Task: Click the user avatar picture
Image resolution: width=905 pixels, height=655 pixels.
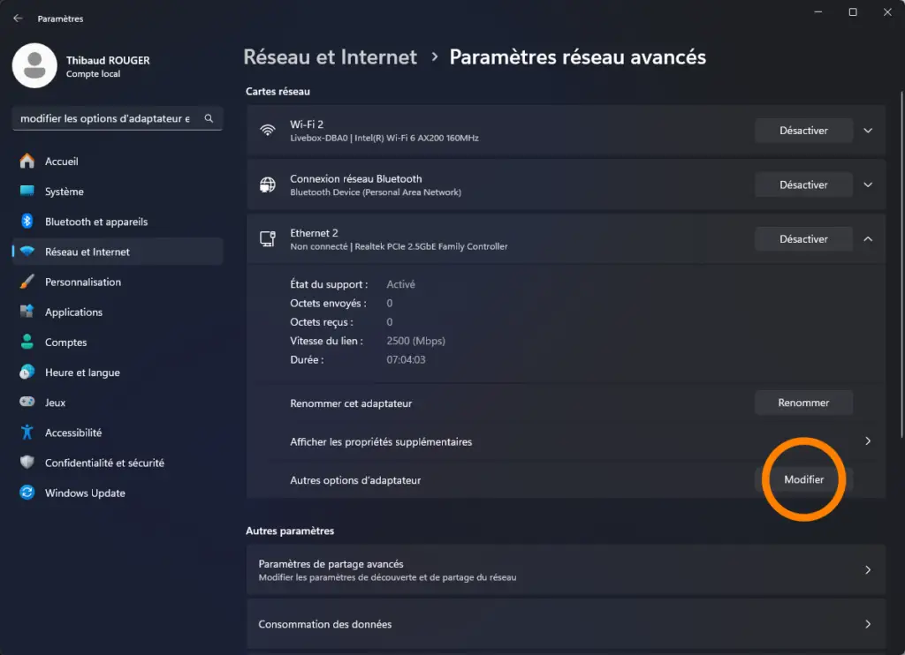Action: 34,65
